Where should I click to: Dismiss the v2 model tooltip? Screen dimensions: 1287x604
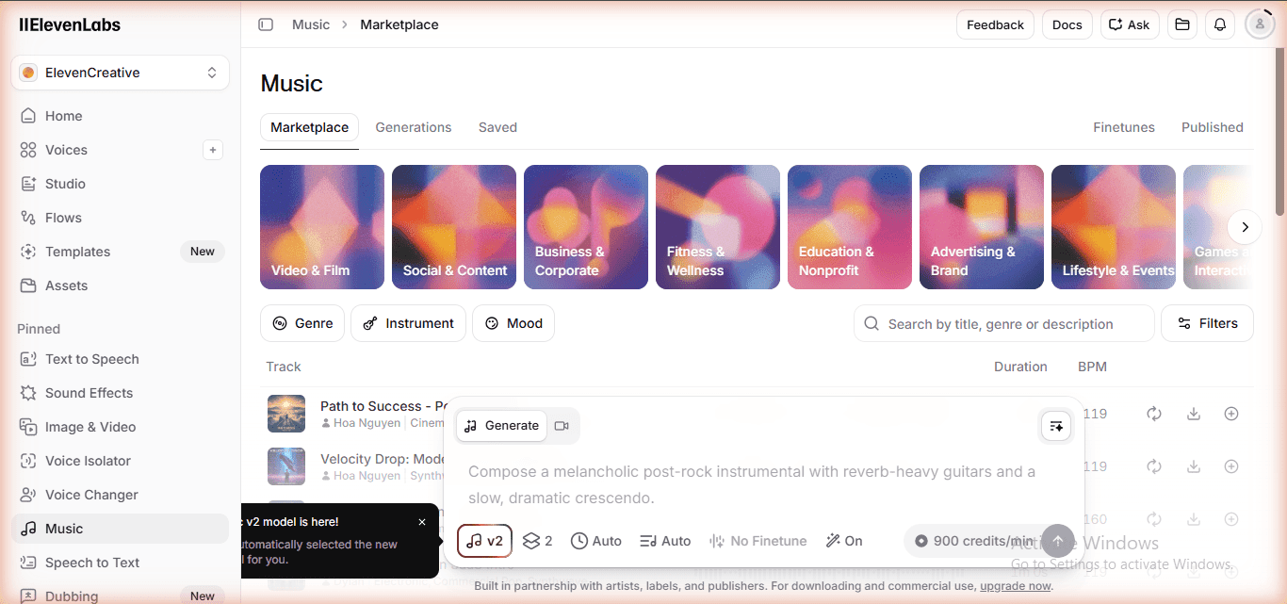coord(422,522)
